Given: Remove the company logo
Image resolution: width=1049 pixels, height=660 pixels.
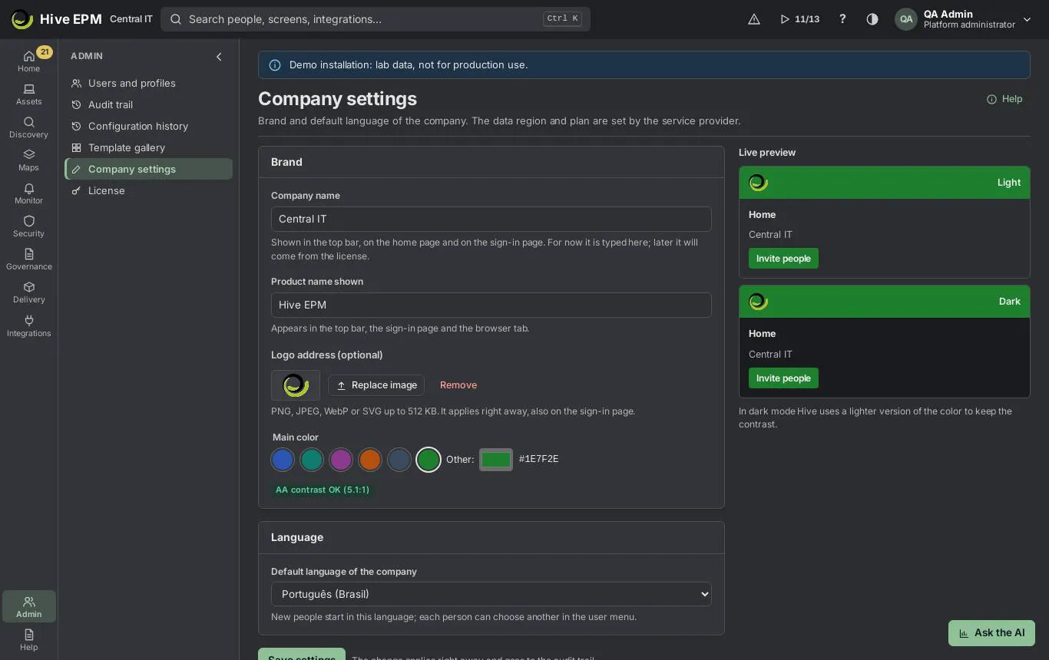Looking at the screenshot, I should click(458, 385).
